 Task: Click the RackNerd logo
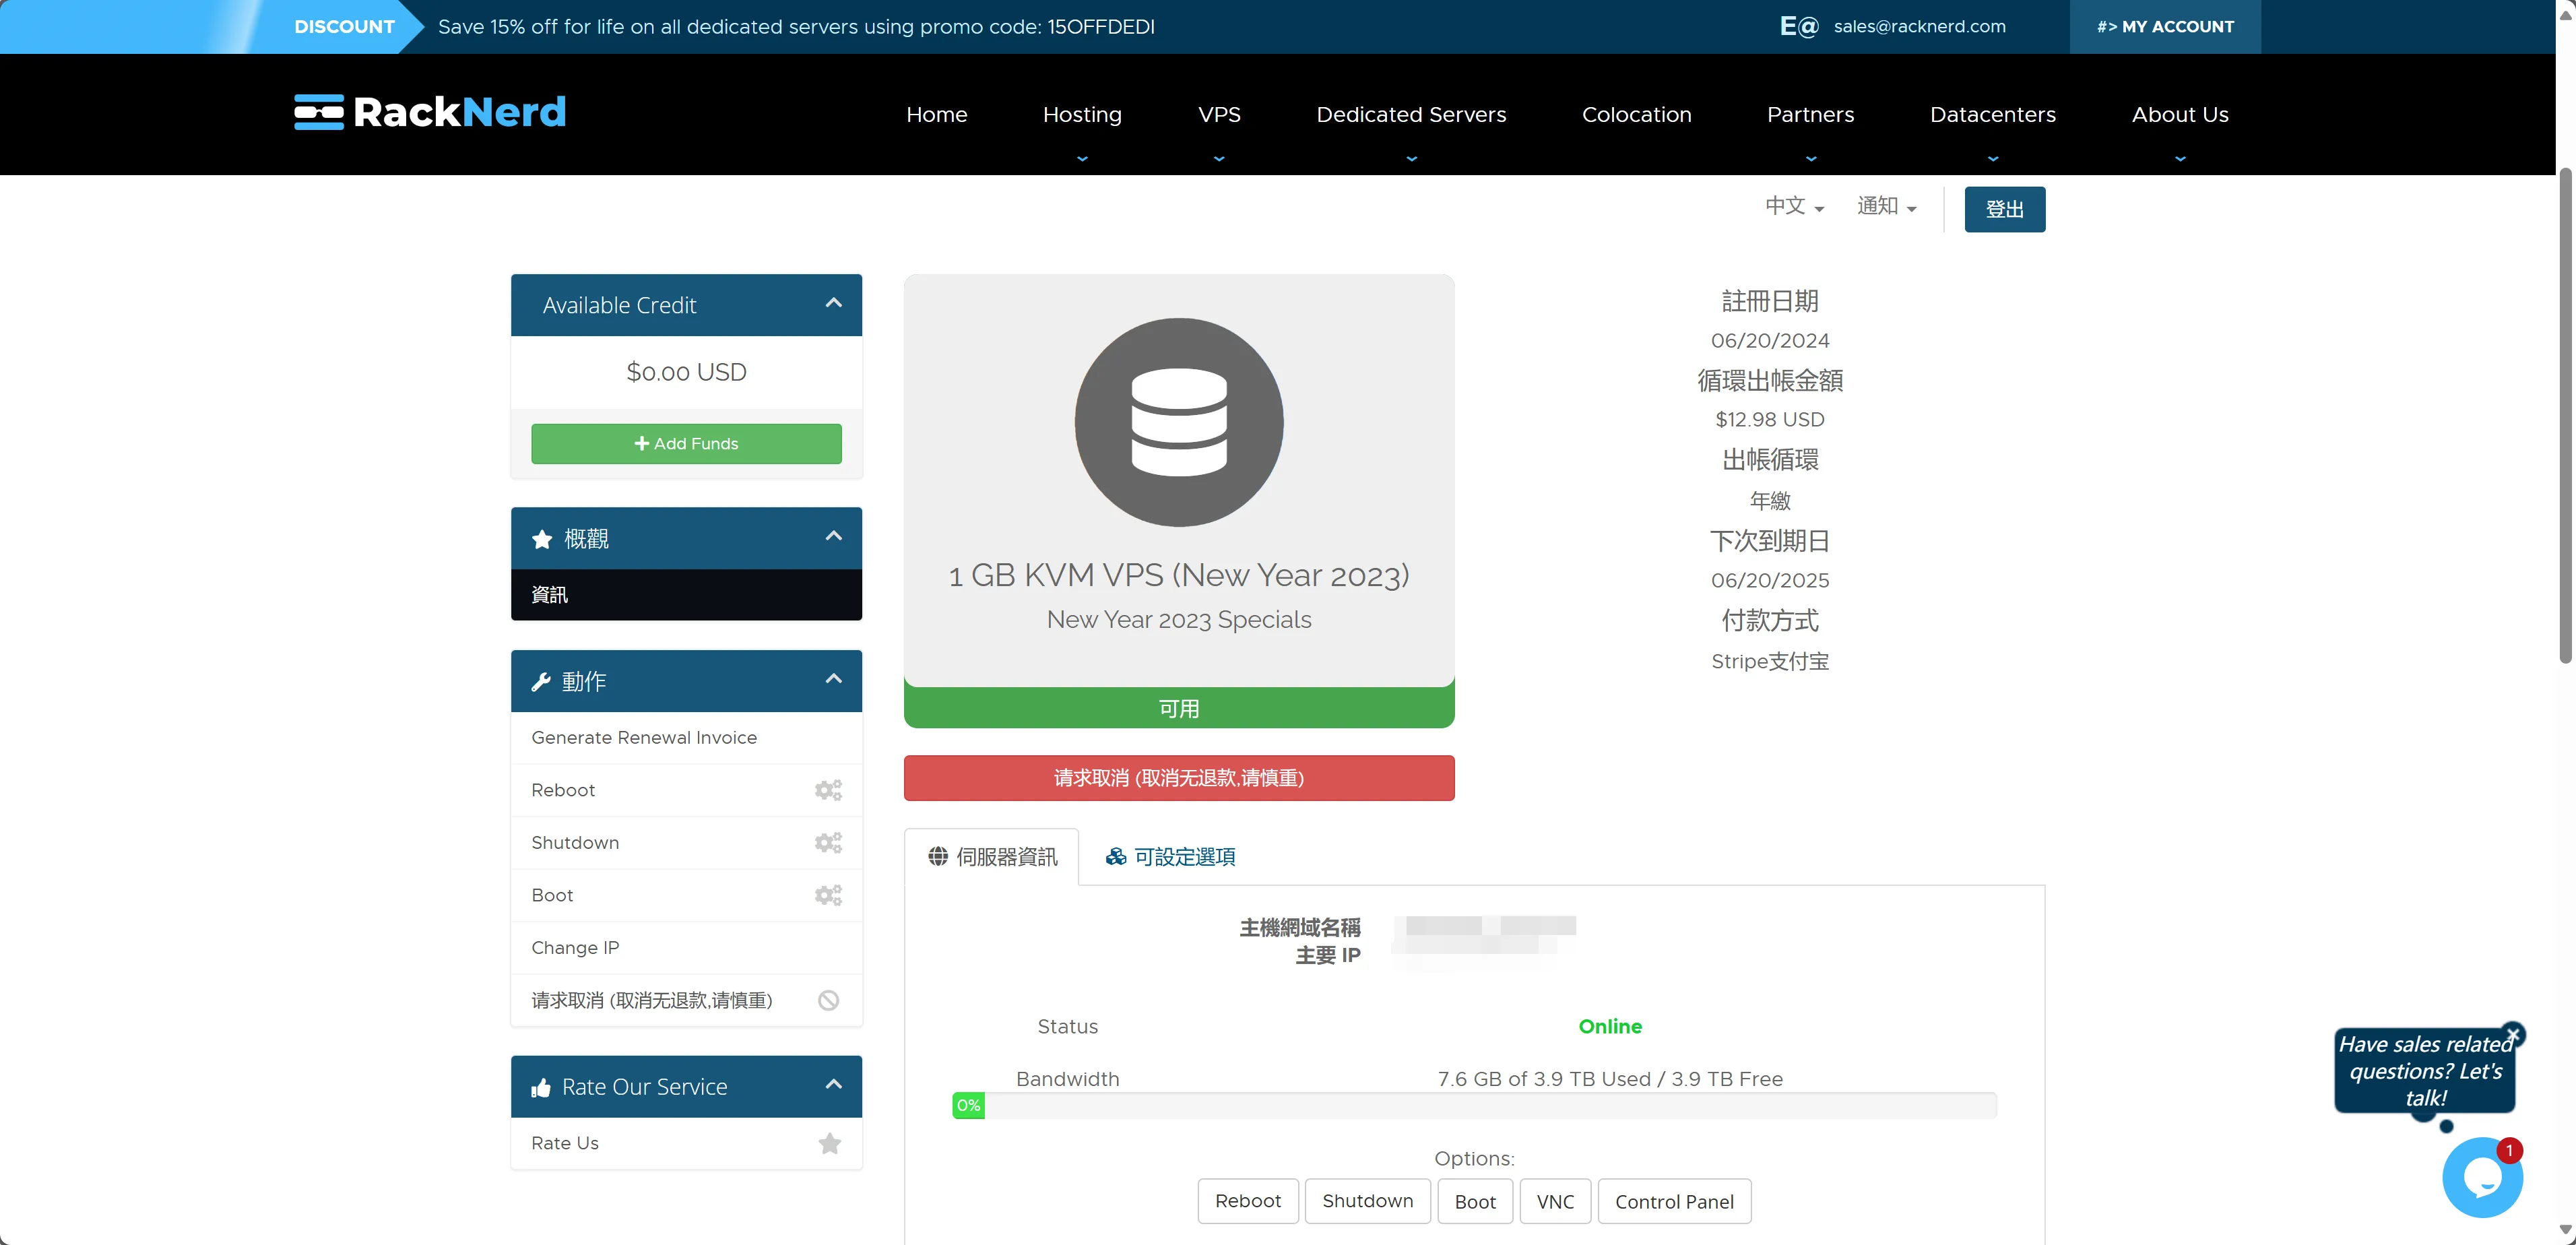click(429, 112)
